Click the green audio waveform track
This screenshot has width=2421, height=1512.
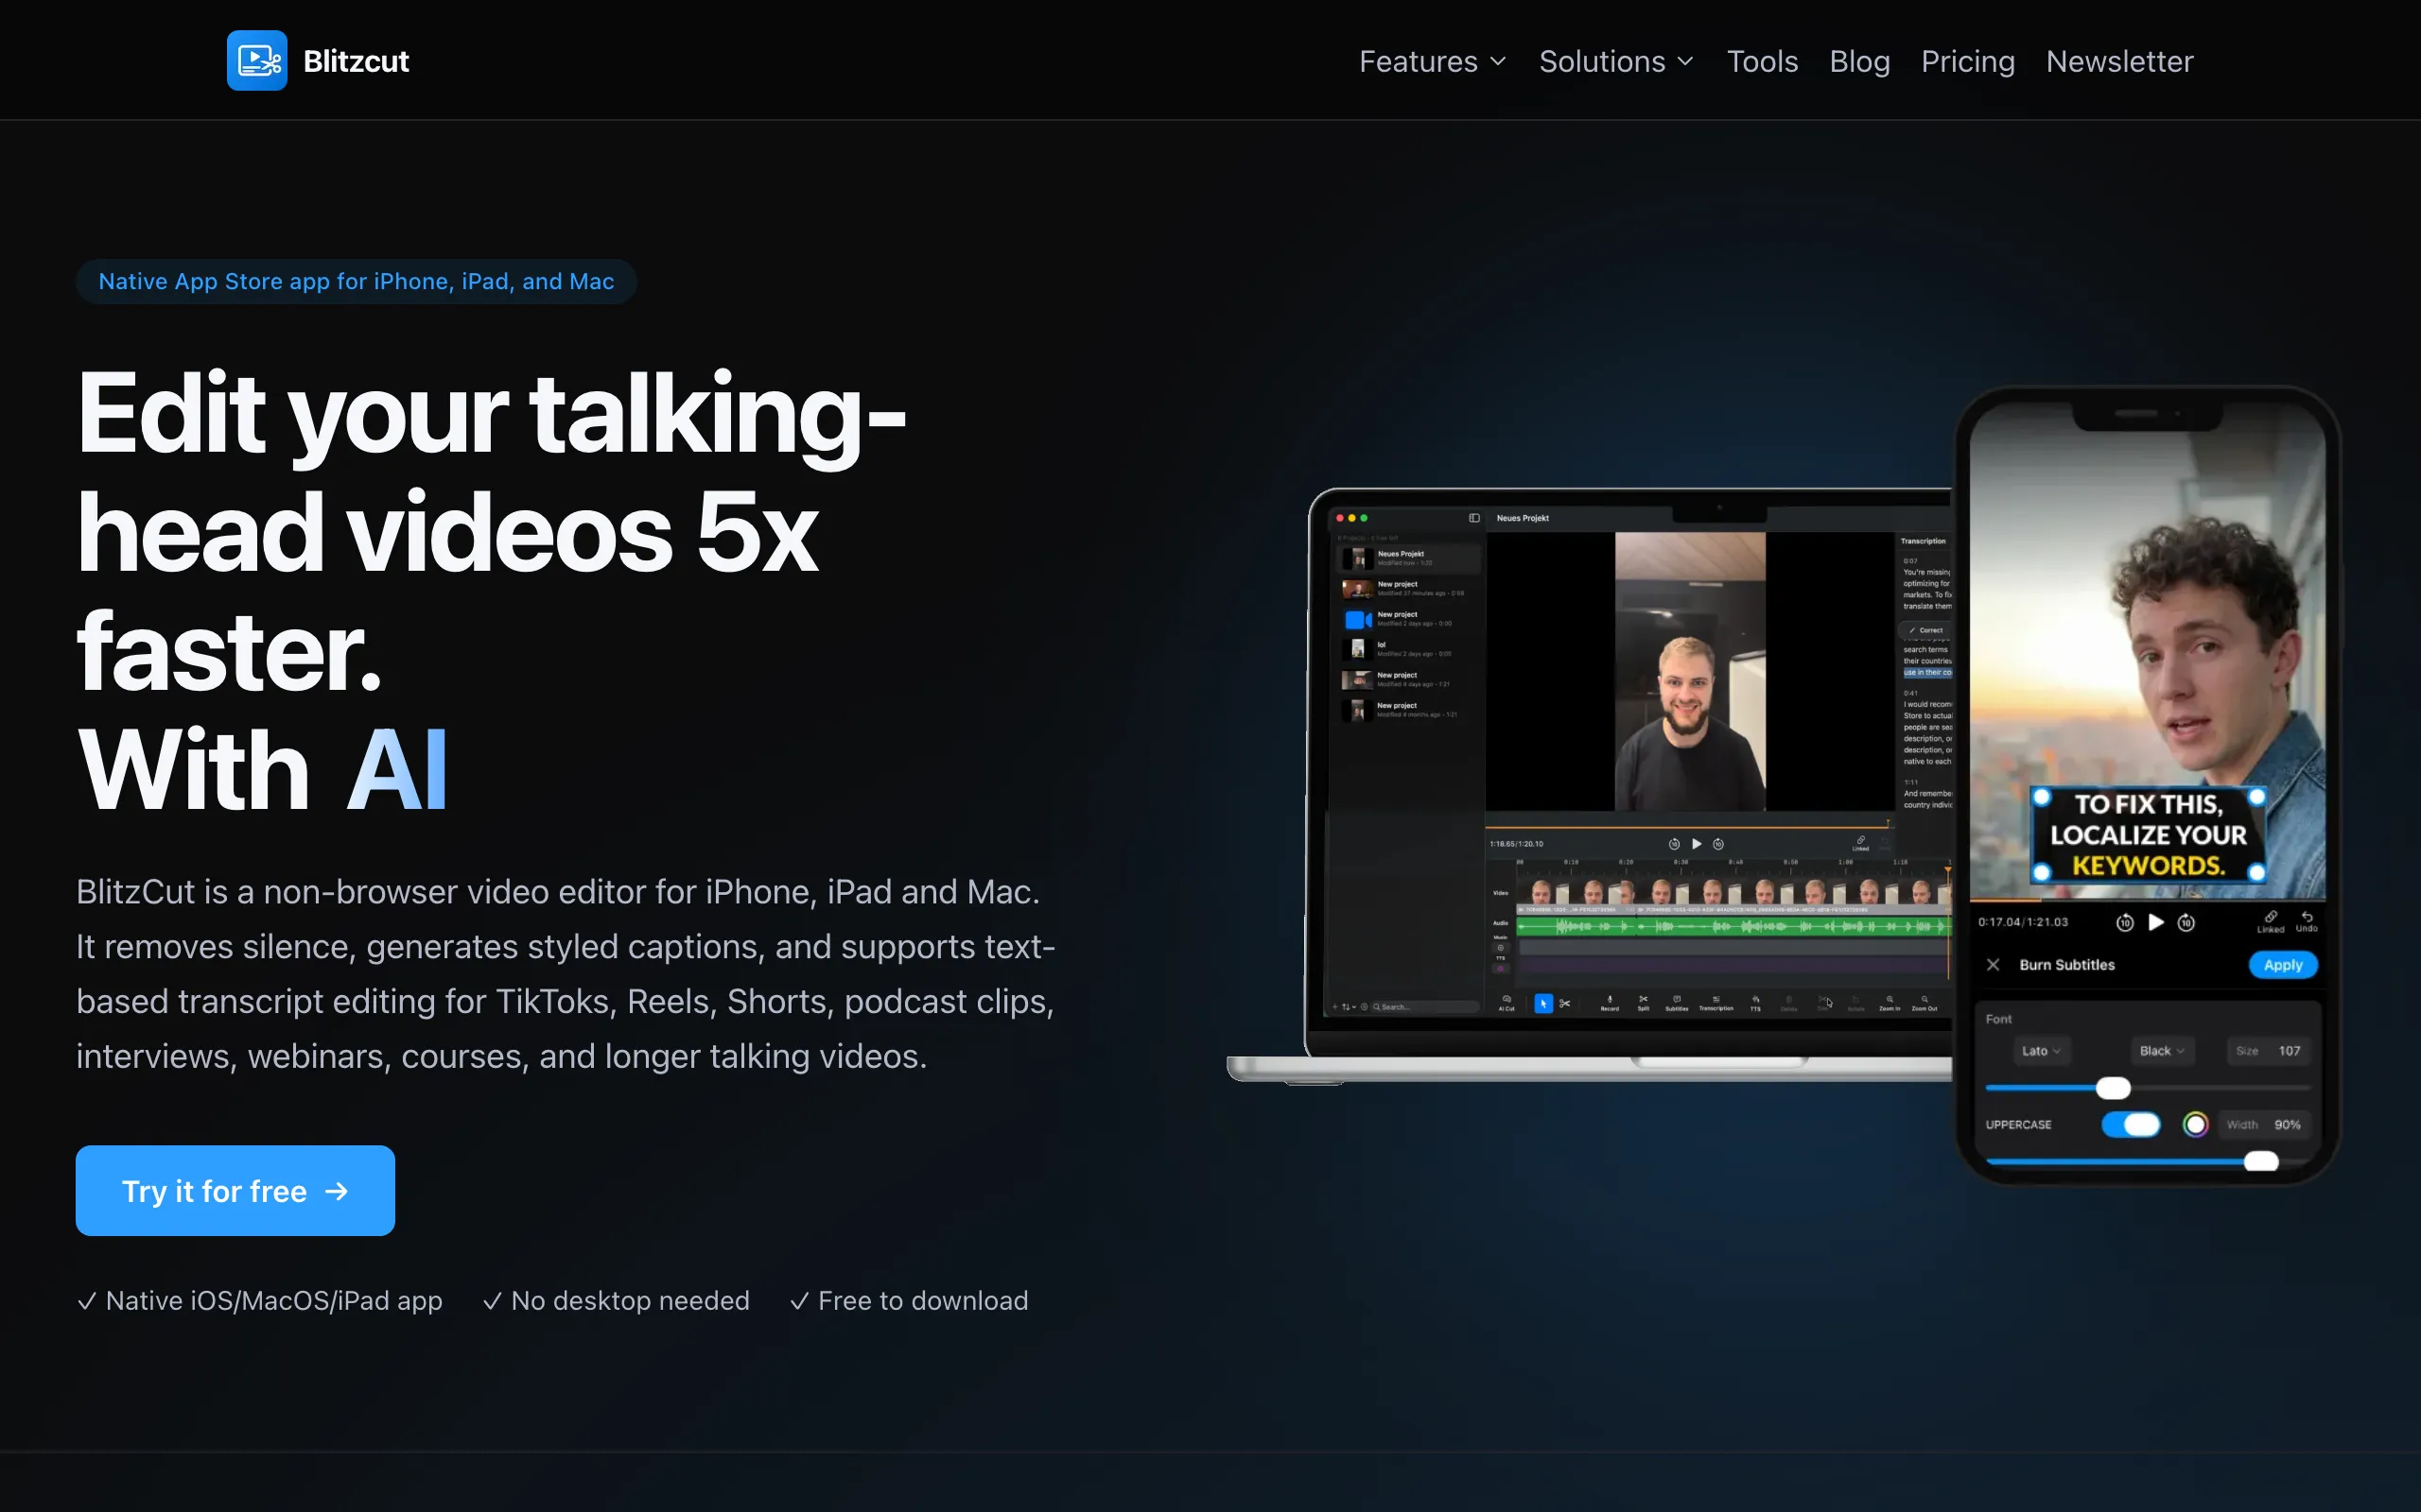coord(1733,927)
